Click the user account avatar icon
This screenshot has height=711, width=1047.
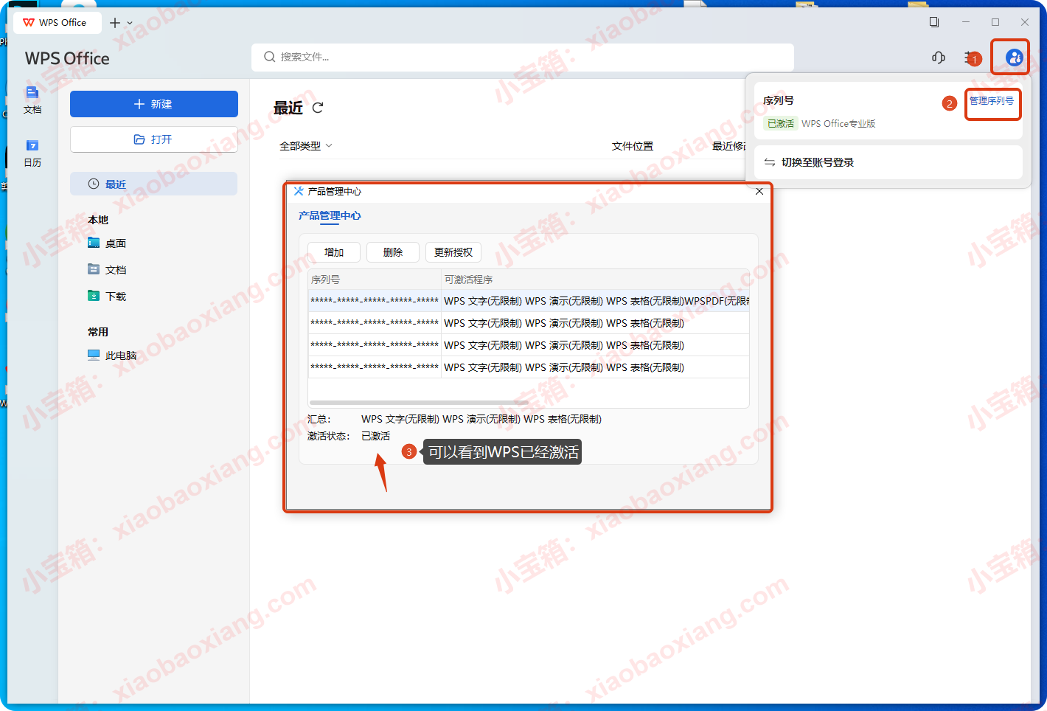[x=1014, y=58]
